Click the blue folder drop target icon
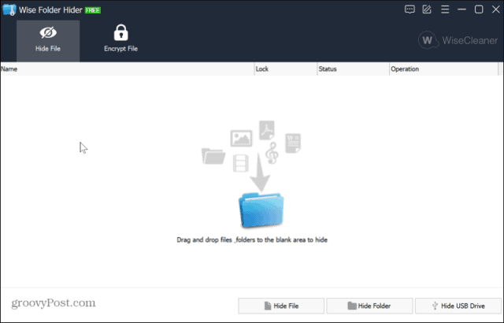The height and width of the screenshot is (323, 504). coord(261,210)
